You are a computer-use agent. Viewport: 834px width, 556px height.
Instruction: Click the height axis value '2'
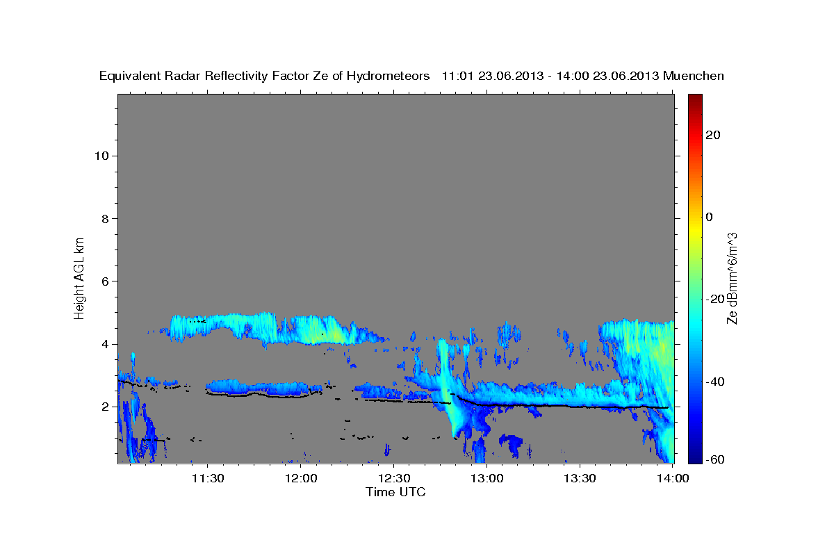coord(105,407)
